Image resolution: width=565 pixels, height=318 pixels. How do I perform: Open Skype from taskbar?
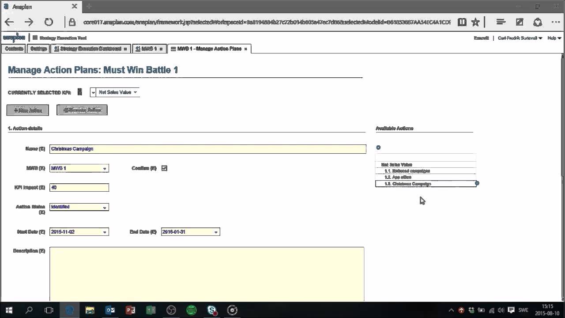(212, 310)
